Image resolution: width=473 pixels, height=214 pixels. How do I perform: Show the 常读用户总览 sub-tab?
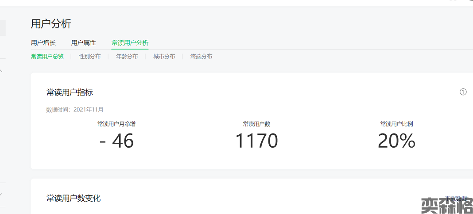pos(47,57)
